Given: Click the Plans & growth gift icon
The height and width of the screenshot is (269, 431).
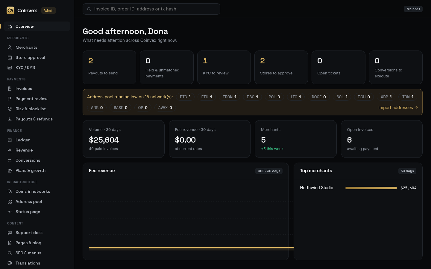Looking at the screenshot, I should click(10, 171).
